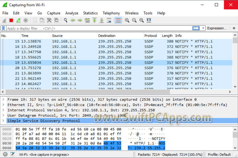Reset packet text to normal size

[141, 20]
